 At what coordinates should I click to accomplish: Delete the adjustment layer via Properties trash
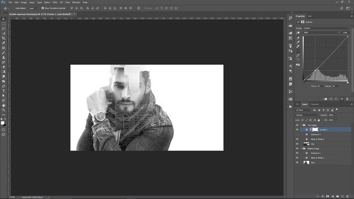coord(347,99)
